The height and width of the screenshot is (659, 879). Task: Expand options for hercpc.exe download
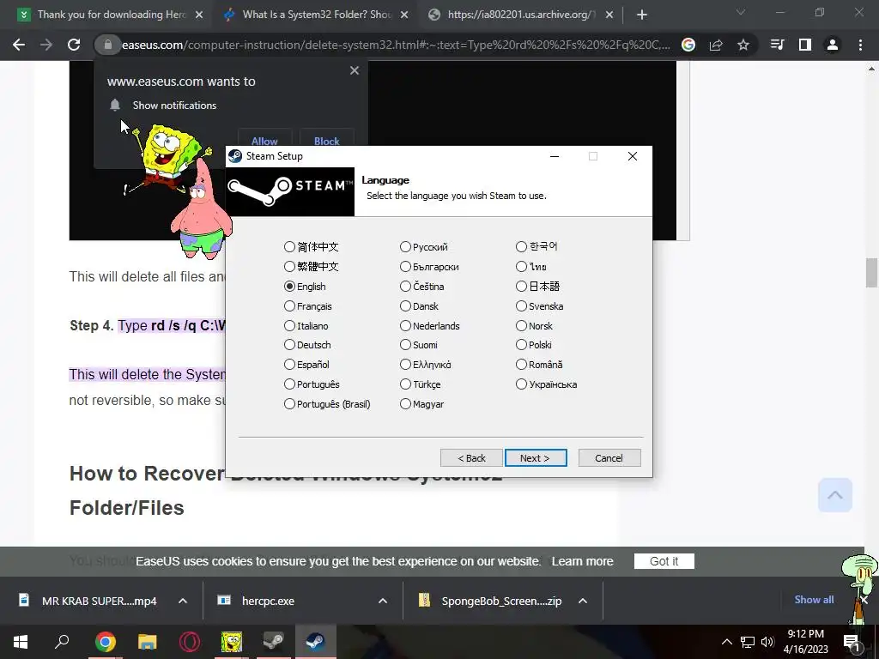[x=383, y=601]
